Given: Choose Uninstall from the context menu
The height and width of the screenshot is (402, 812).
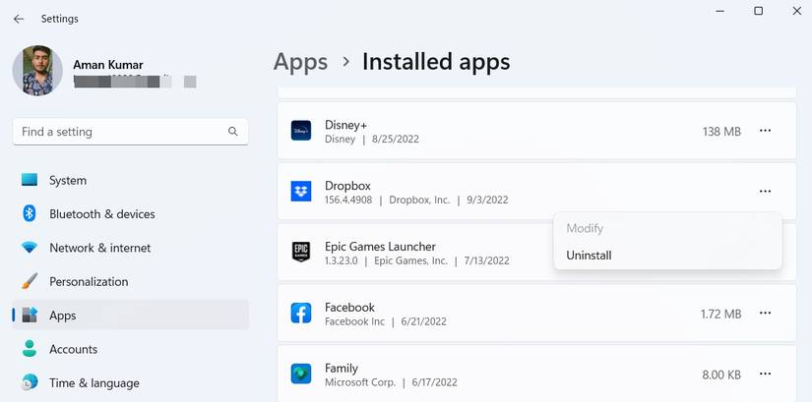Looking at the screenshot, I should 667,256.
